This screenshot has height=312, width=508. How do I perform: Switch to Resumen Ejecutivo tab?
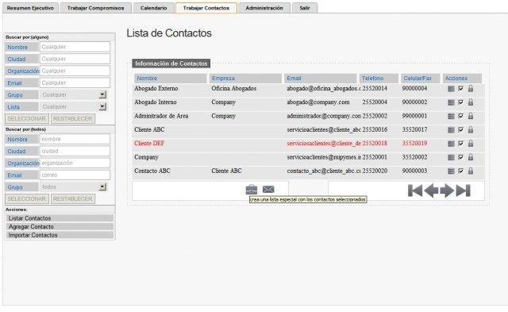30,8
